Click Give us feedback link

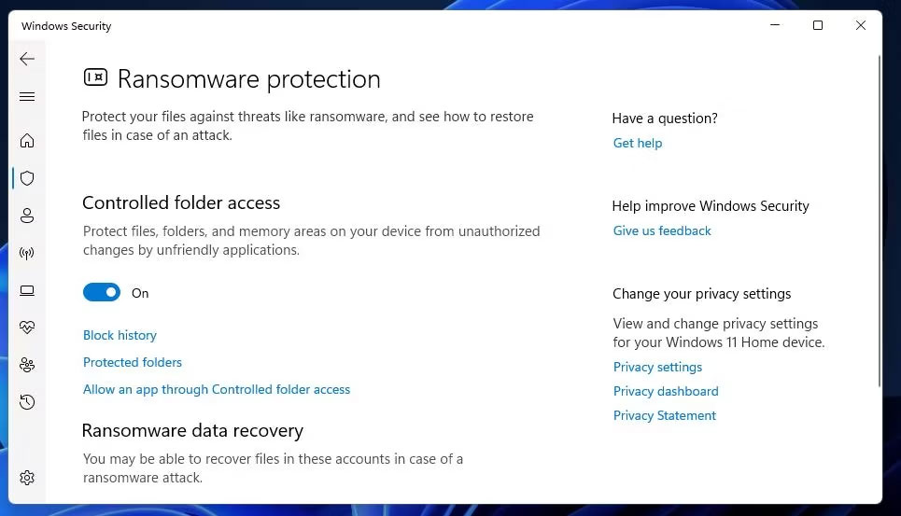[x=662, y=230]
